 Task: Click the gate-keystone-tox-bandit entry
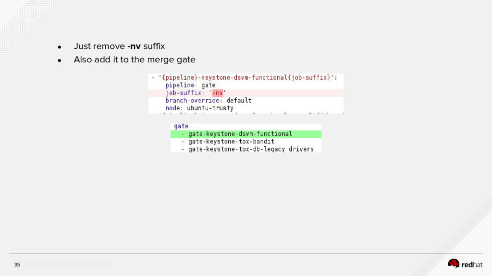[x=231, y=142]
